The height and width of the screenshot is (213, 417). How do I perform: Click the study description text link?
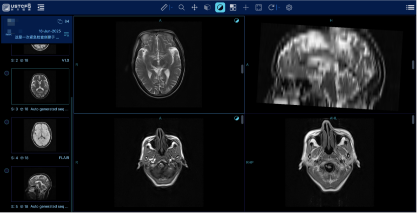point(36,37)
